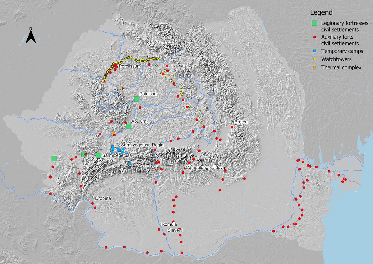
Task: Click the green Legionary fortresses legend symbol
Action: click(x=315, y=23)
